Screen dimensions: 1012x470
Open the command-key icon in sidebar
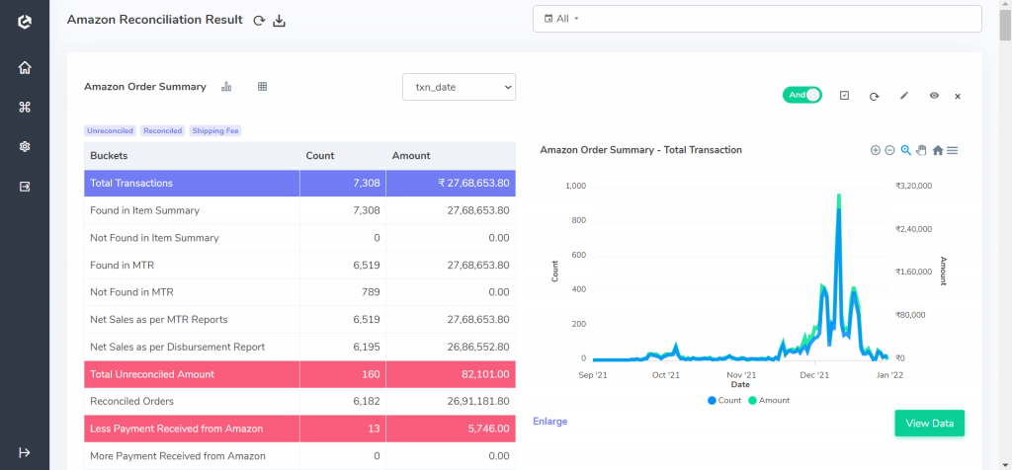coord(25,107)
